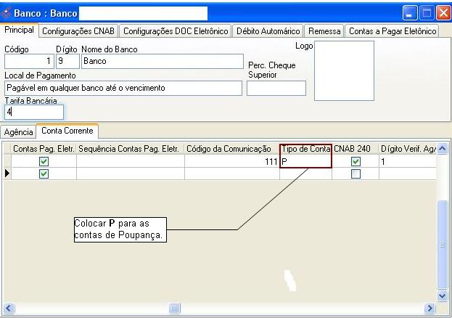
Task: Open the Configurações CNAB tab
Action: tap(78, 31)
